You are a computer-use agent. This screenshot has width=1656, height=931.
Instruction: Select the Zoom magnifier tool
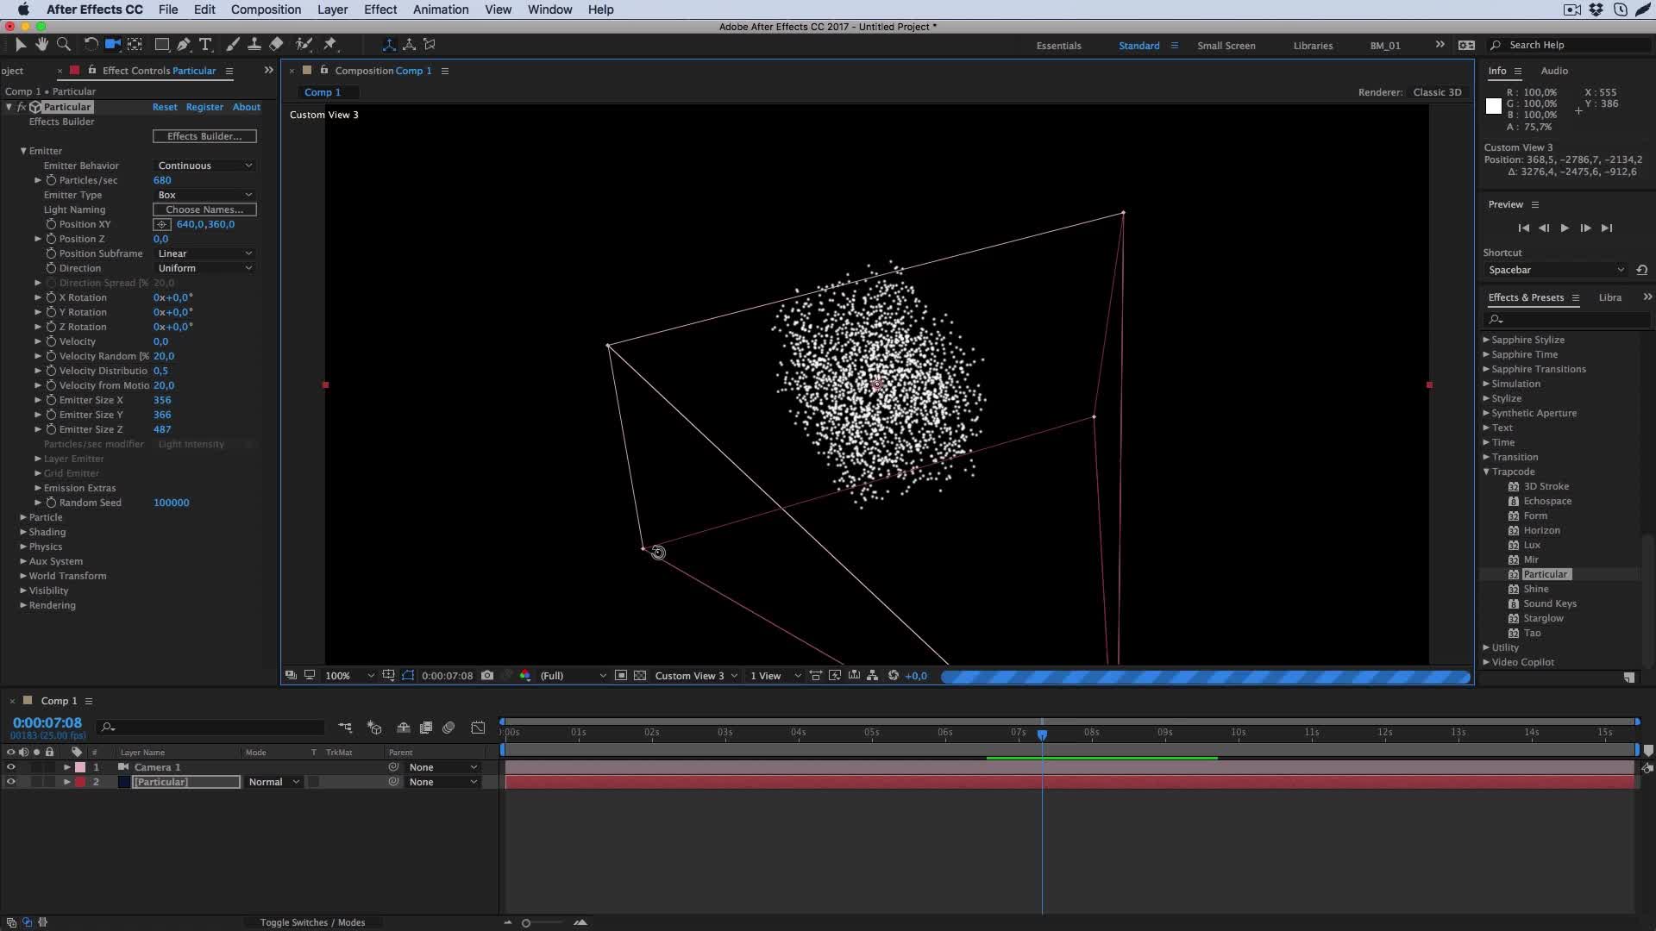coord(63,45)
